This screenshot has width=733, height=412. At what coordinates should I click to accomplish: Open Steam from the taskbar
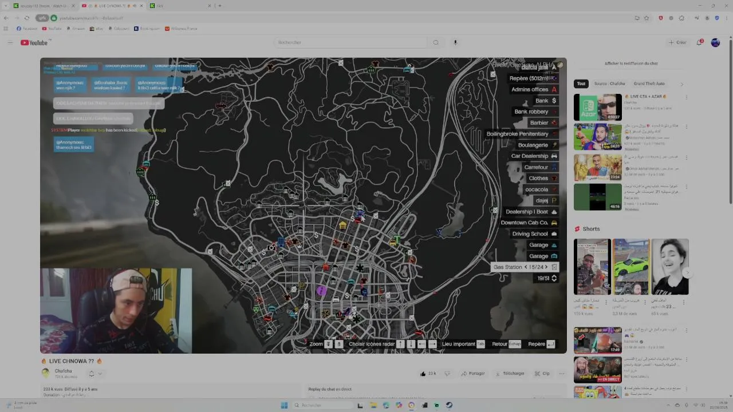click(450, 405)
